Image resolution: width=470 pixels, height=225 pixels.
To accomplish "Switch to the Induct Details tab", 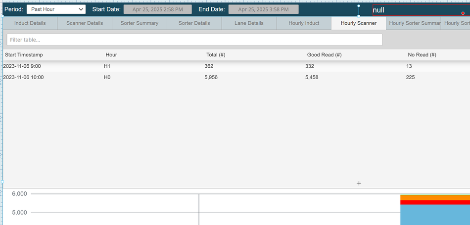I will [30, 23].
